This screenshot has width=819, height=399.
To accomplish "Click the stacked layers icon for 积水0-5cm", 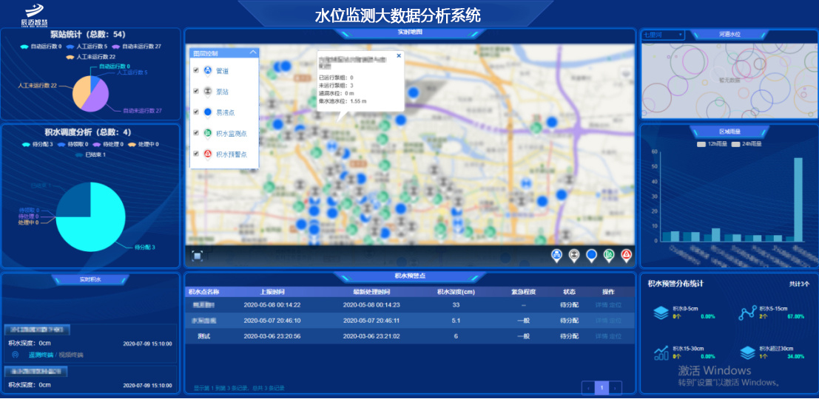I will click(x=661, y=313).
